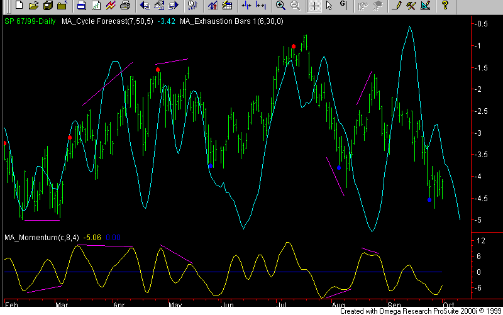Create a new chart with the bar-chart page icon
The width and height of the screenshot is (503, 315).
96,5
